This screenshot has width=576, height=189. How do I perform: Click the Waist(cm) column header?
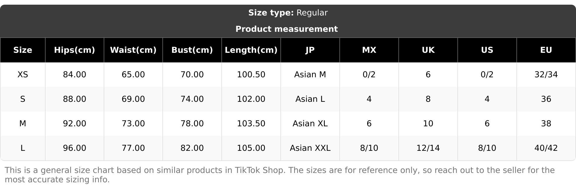133,50
